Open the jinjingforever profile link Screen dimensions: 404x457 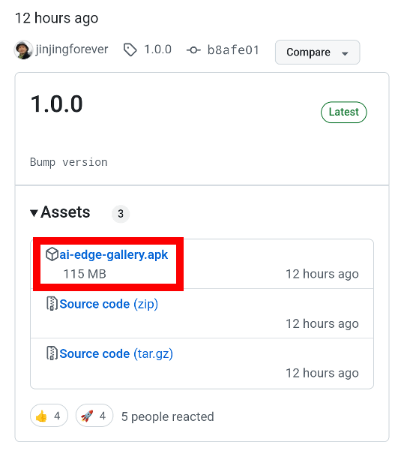coord(72,50)
